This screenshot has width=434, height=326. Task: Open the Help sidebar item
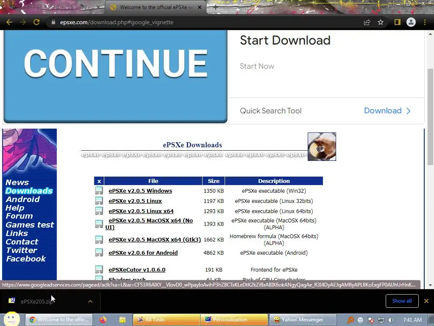click(15, 208)
